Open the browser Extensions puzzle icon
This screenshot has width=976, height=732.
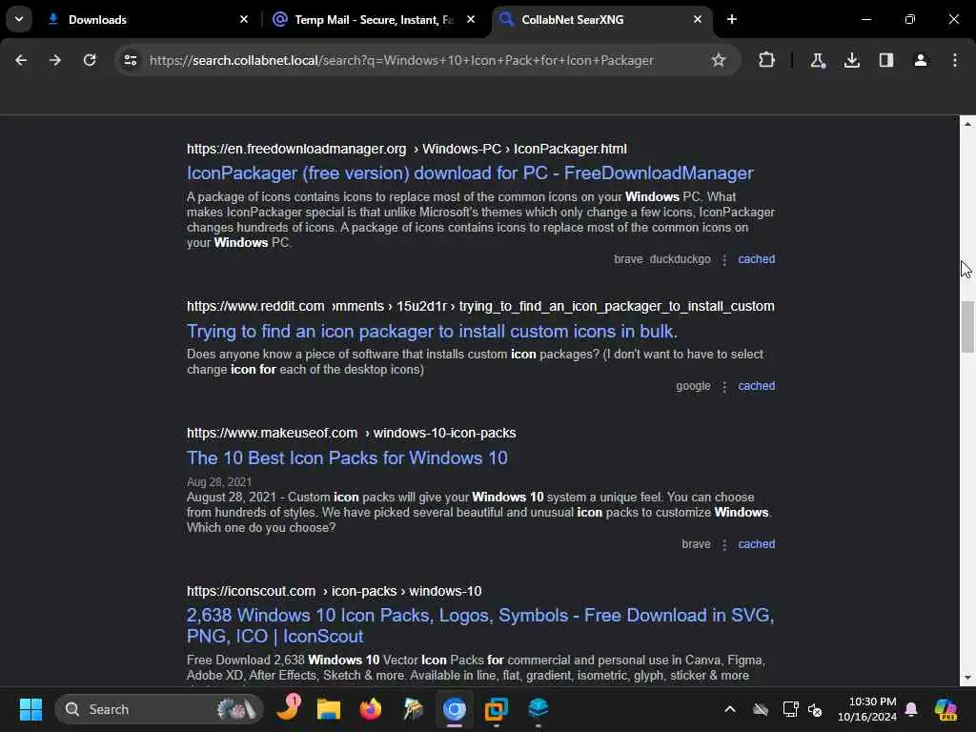(767, 60)
